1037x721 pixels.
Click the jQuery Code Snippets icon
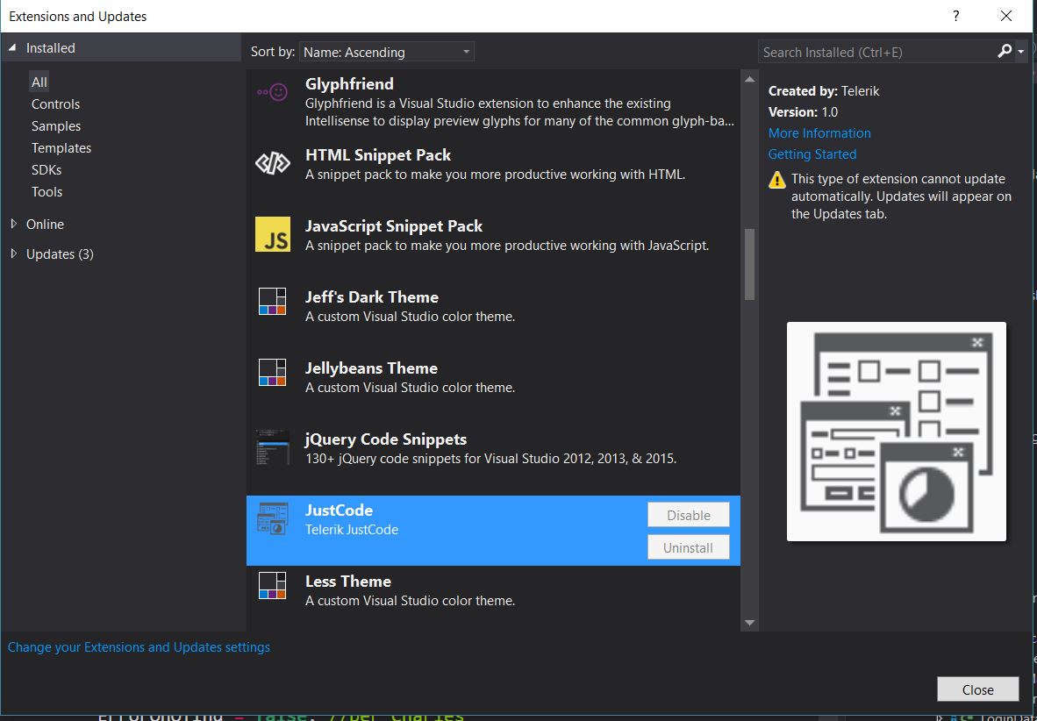click(x=273, y=447)
